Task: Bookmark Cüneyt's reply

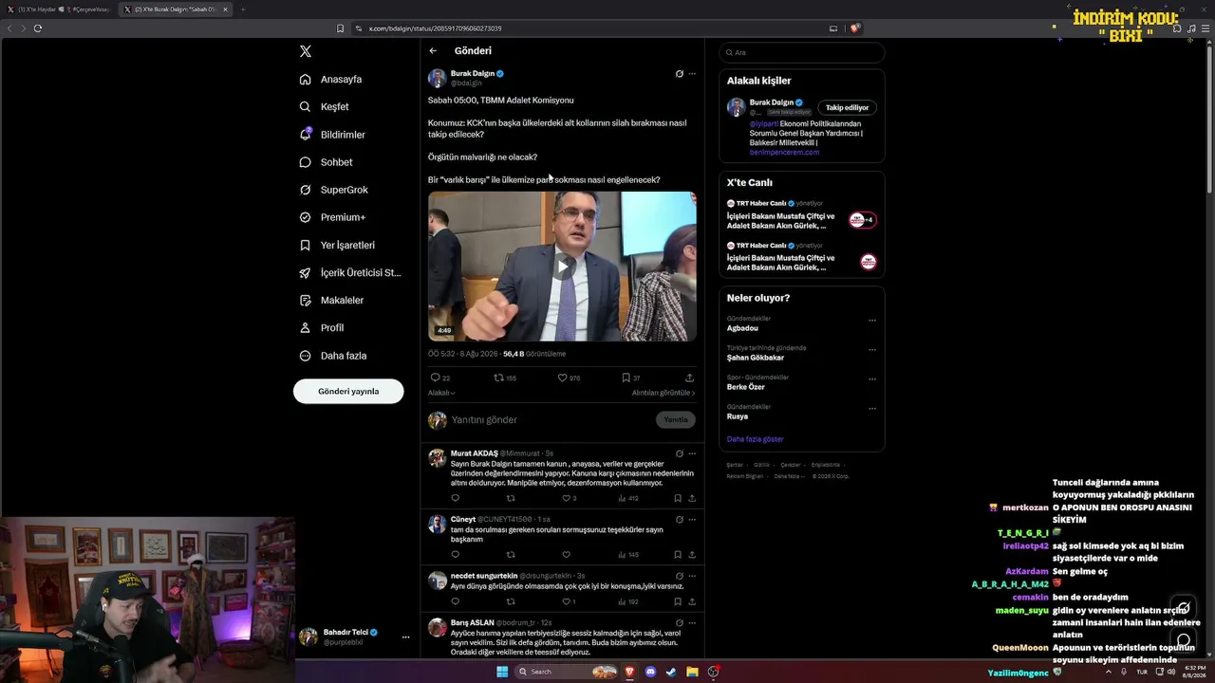Action: coord(678,555)
